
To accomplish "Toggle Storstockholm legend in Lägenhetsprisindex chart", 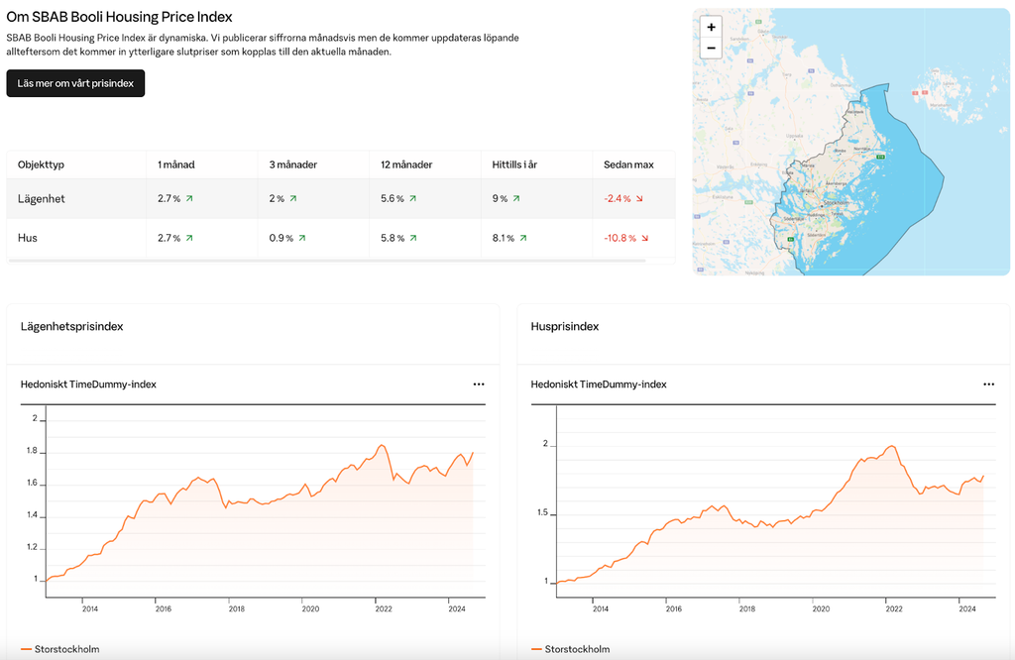I will [59, 649].
